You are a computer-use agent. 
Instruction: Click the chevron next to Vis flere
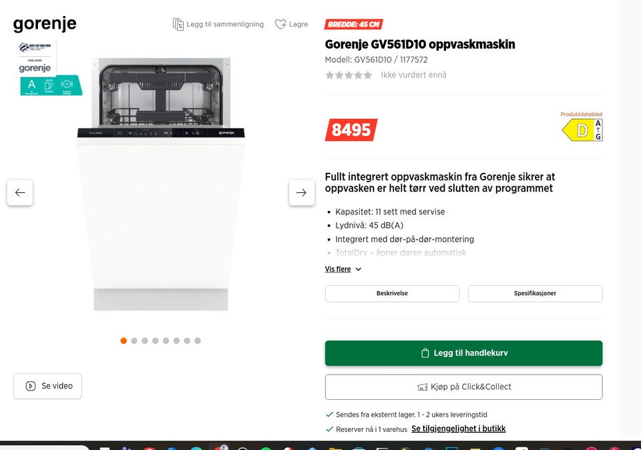pos(358,269)
